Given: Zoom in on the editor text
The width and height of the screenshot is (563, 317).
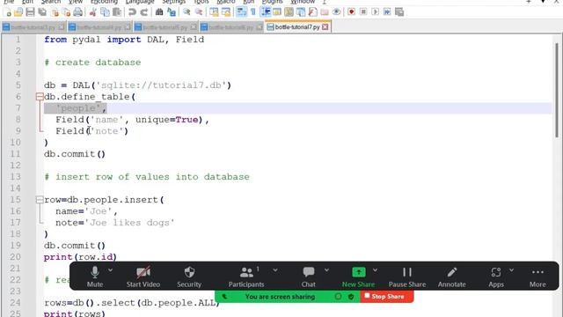Looking at the screenshot, I should (x=186, y=12).
